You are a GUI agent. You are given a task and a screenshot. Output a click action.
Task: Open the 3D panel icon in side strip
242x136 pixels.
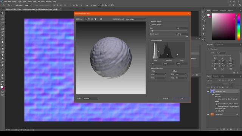click(203, 40)
